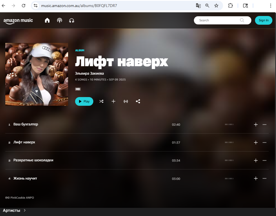Go back in the browser
The width and height of the screenshot is (276, 216).
pyautogui.click(x=4, y=6)
